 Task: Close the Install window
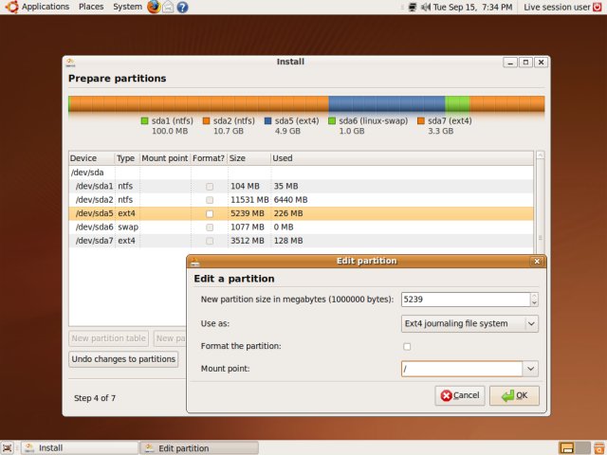coord(541,62)
